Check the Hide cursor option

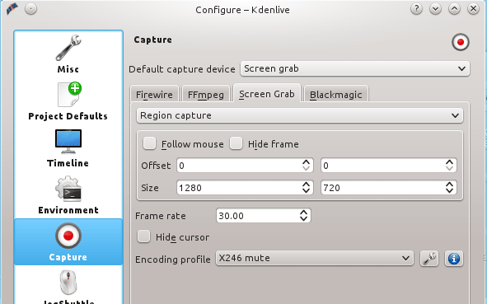click(x=143, y=236)
